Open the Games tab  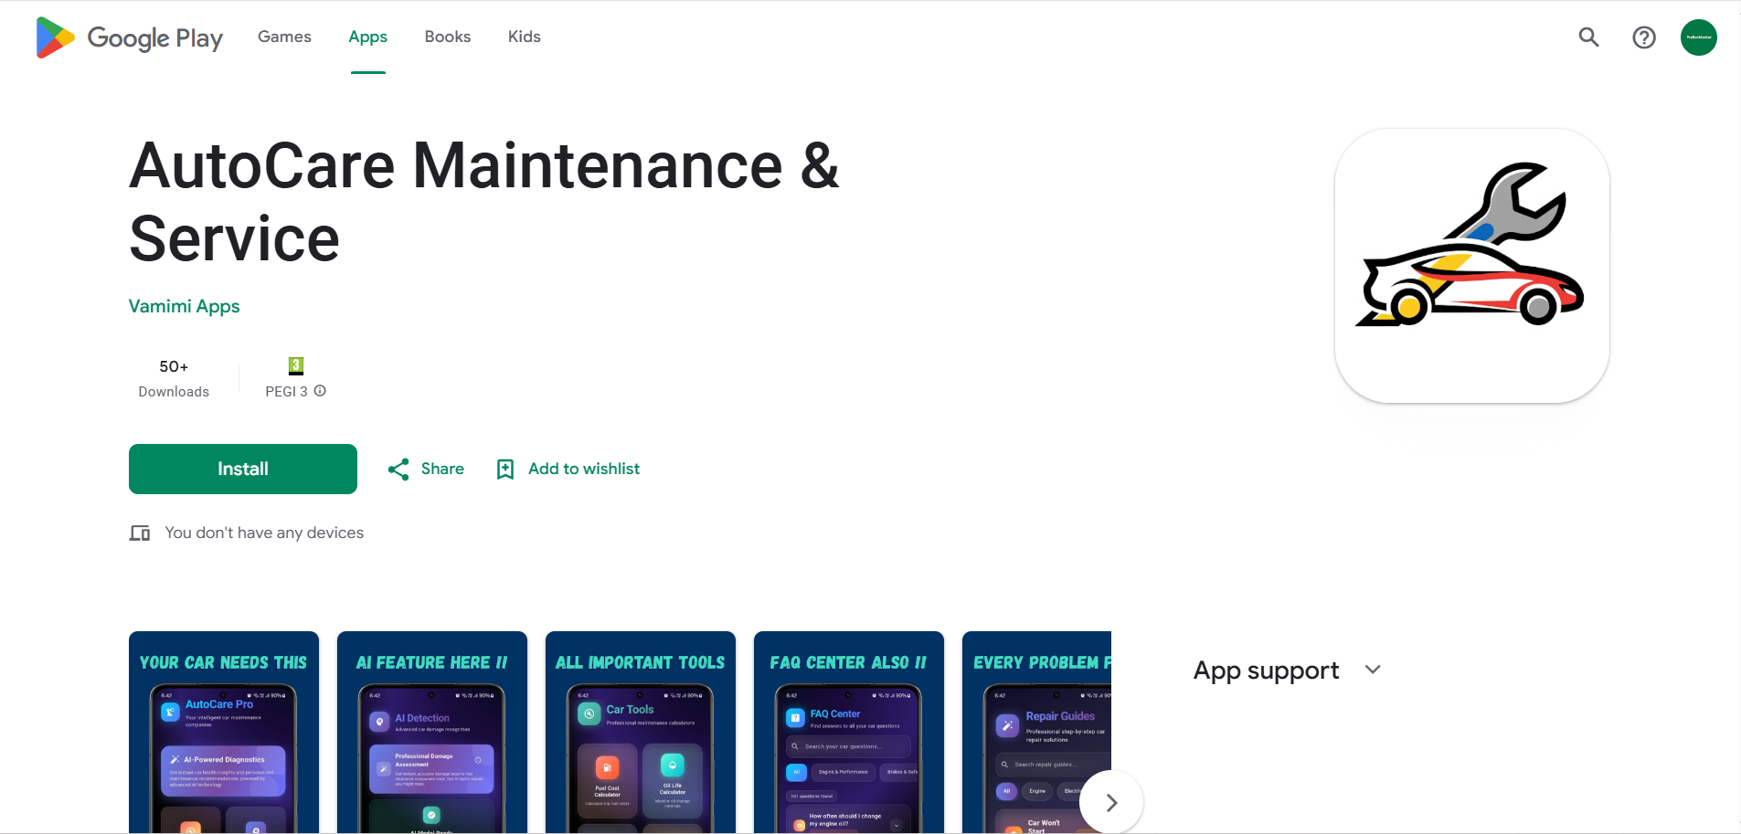(284, 37)
